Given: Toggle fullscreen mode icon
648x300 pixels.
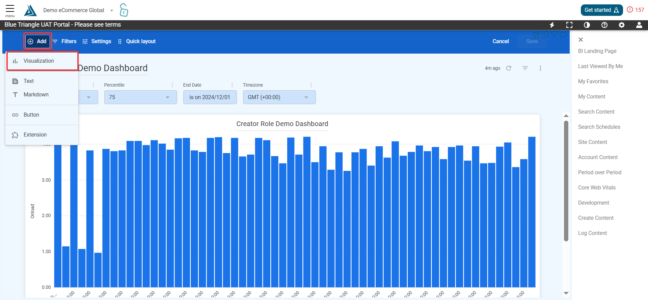Looking at the screenshot, I should click(x=569, y=25).
